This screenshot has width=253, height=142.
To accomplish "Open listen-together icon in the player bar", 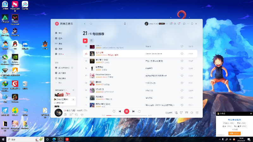I will (x=187, y=113).
